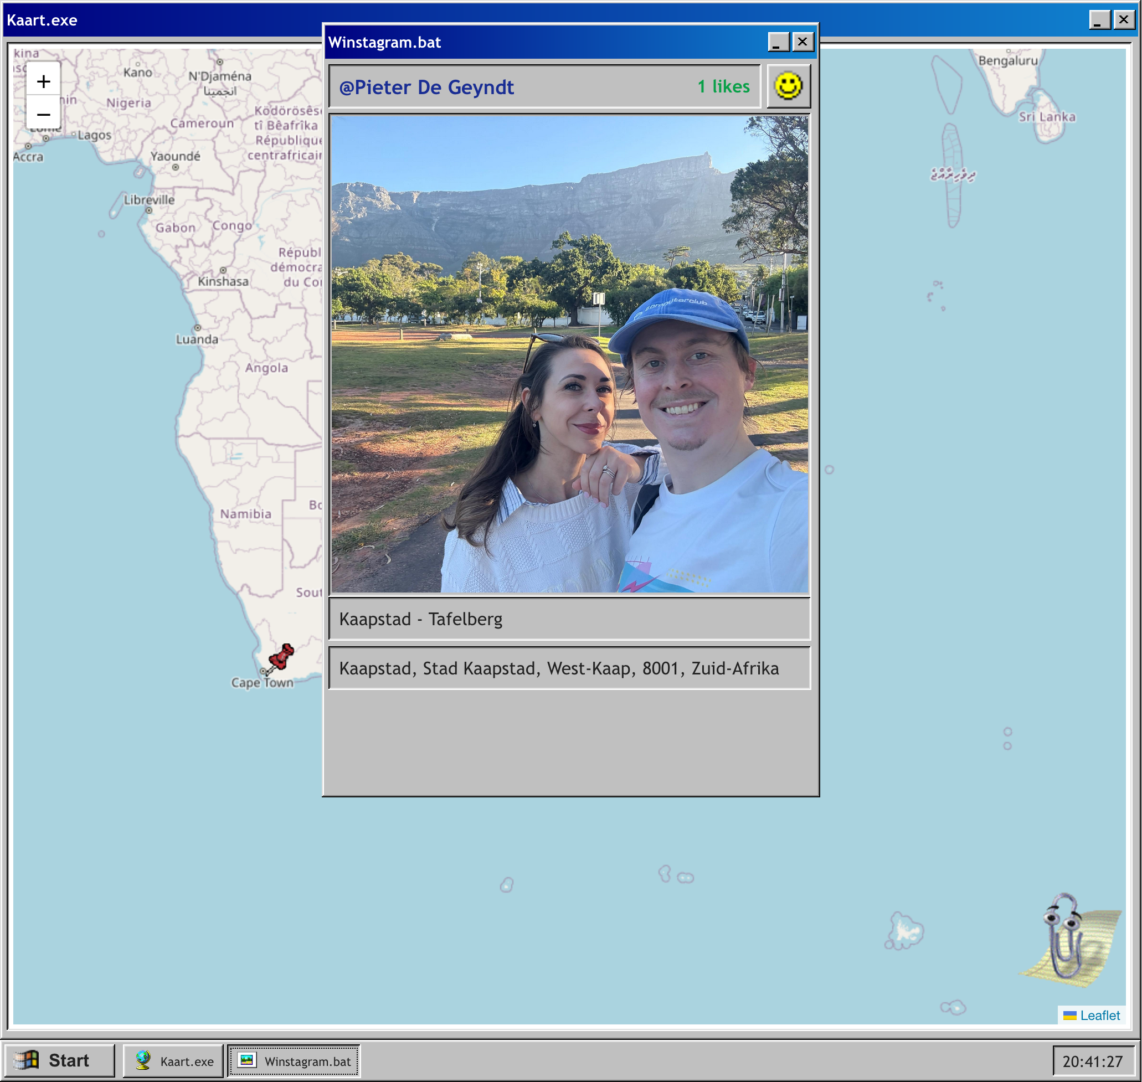Click the @Pieter De Geyndt username
Screen dimensions: 1142x1082
(x=426, y=87)
